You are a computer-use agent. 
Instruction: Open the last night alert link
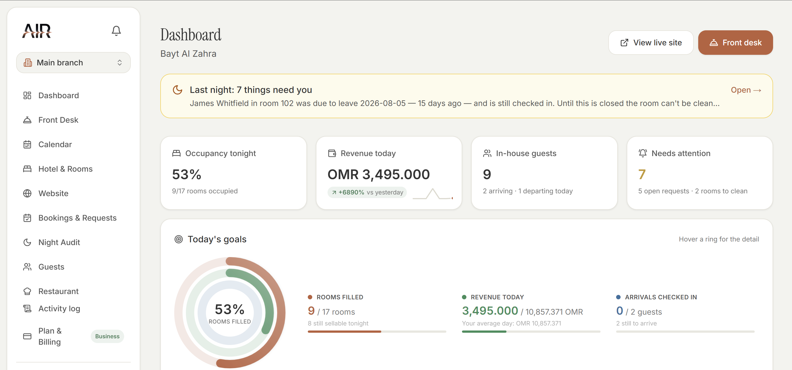(746, 90)
